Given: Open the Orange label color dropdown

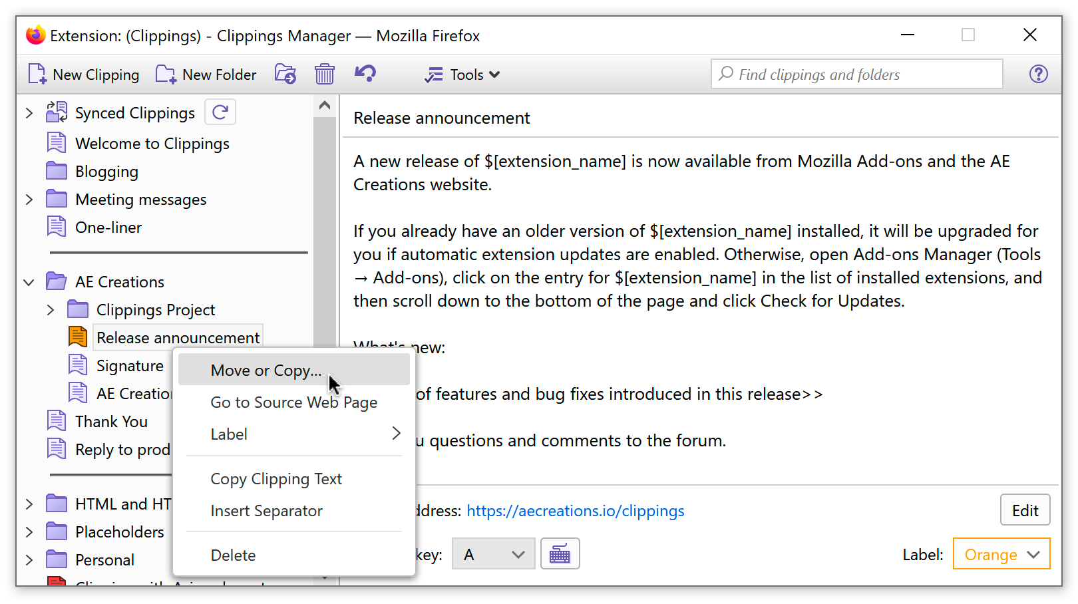Looking at the screenshot, I should click(1001, 554).
